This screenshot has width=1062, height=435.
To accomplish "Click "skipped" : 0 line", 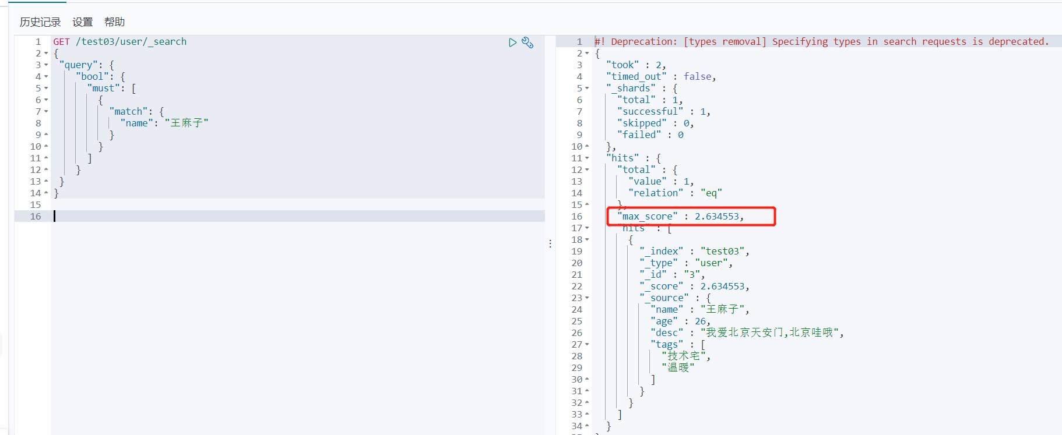I will [656, 123].
